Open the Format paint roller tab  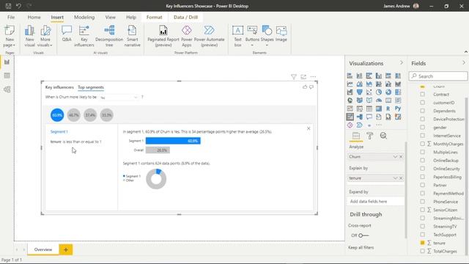tap(369, 136)
